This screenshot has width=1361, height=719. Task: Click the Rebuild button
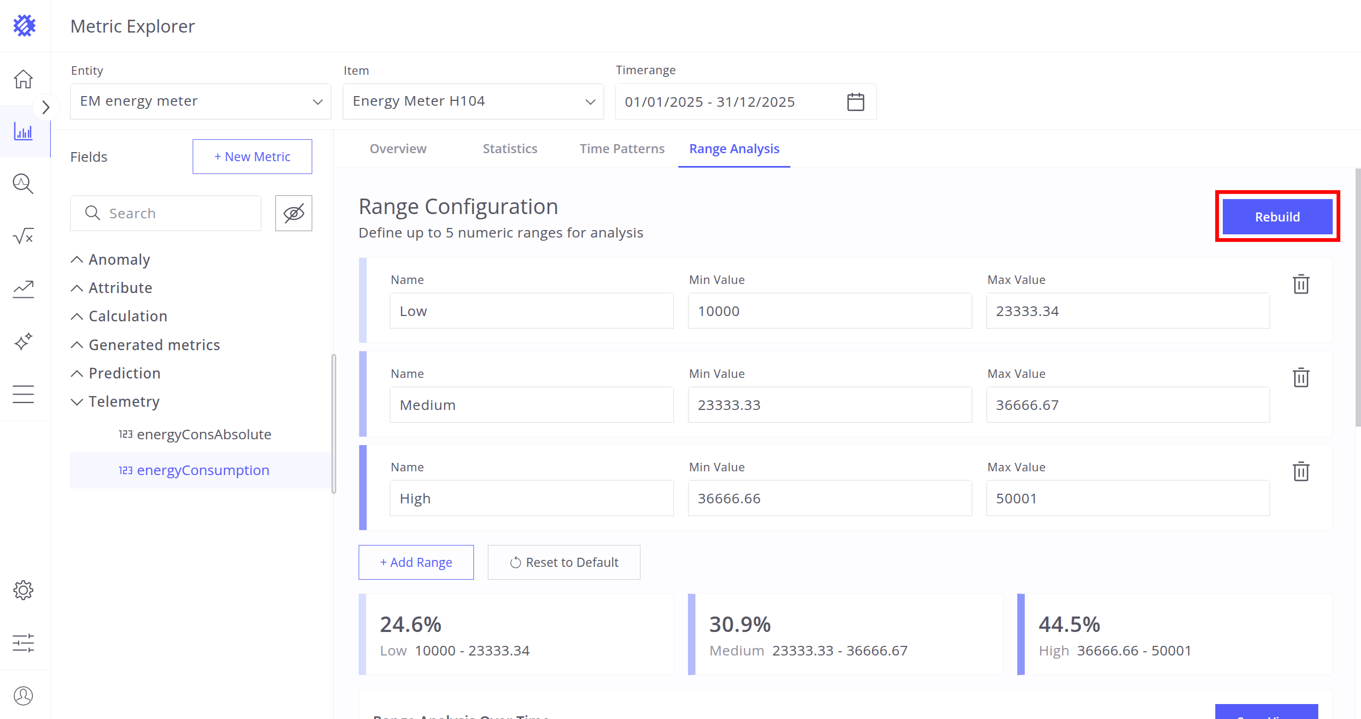pos(1277,217)
